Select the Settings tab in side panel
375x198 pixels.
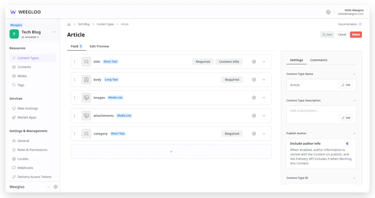coord(296,60)
